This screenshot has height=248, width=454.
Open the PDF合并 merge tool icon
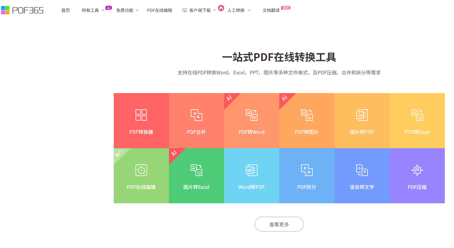tap(196, 115)
